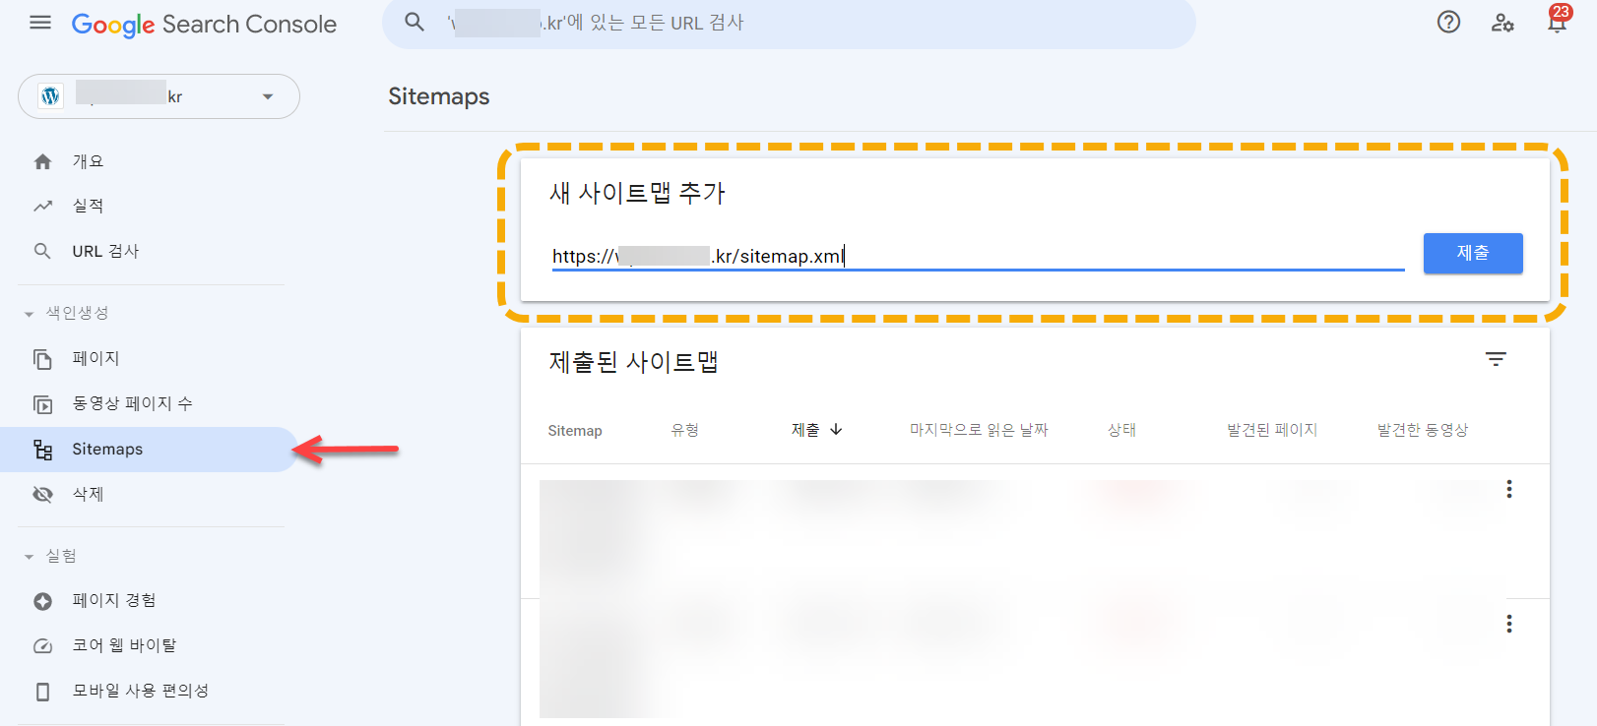The height and width of the screenshot is (726, 1597).
Task: Sort by 상태 column header
Action: click(1121, 430)
